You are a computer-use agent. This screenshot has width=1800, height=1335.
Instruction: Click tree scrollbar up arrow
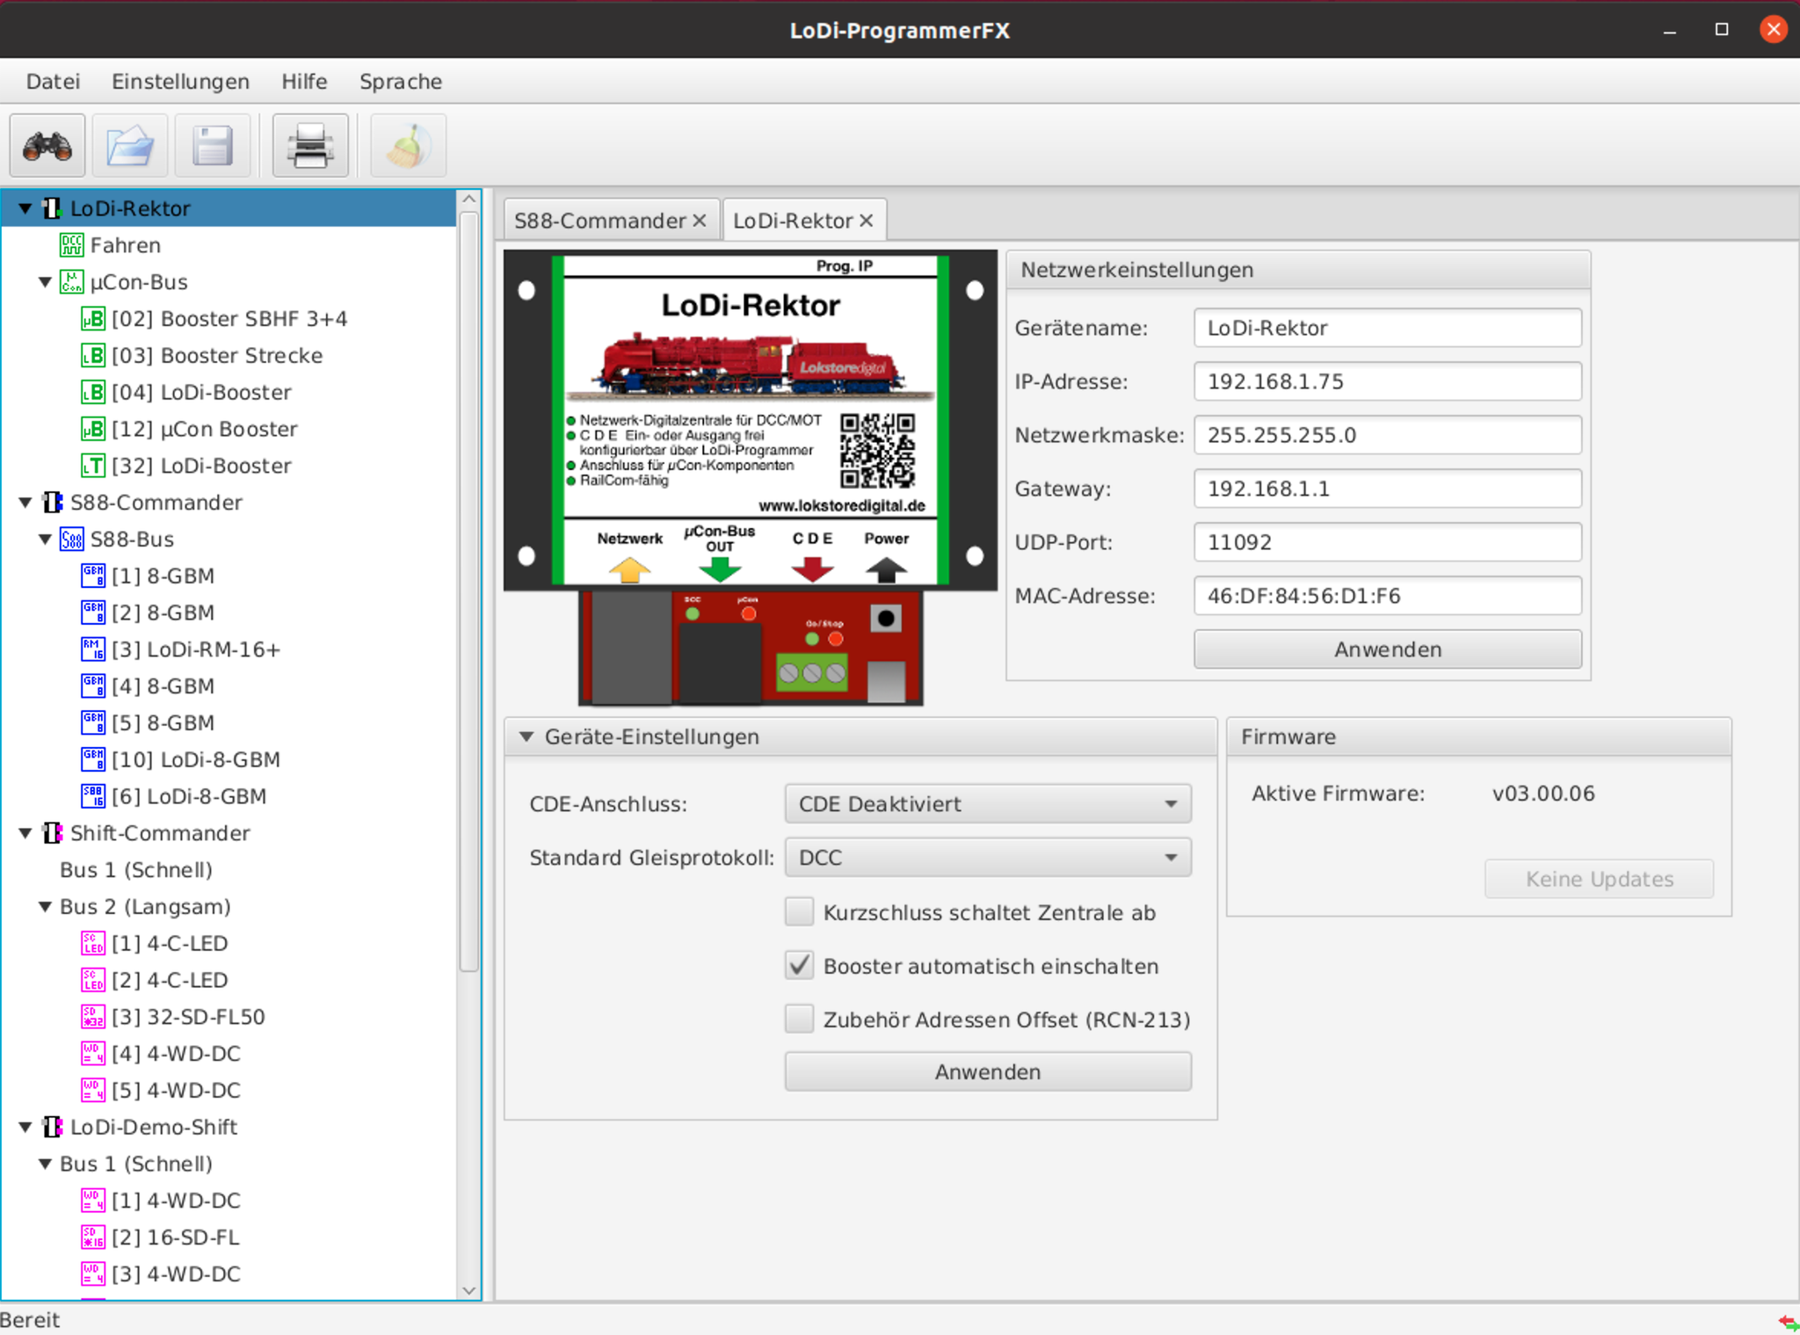click(x=468, y=200)
